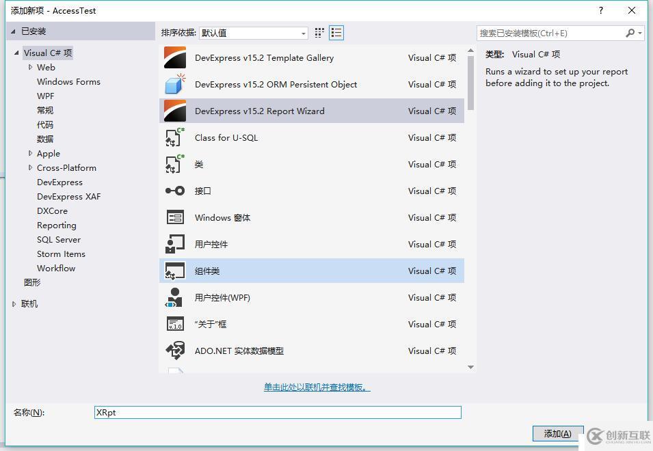Click the 添加(A) button
Viewport: 653px width, 451px height.
coord(558,433)
